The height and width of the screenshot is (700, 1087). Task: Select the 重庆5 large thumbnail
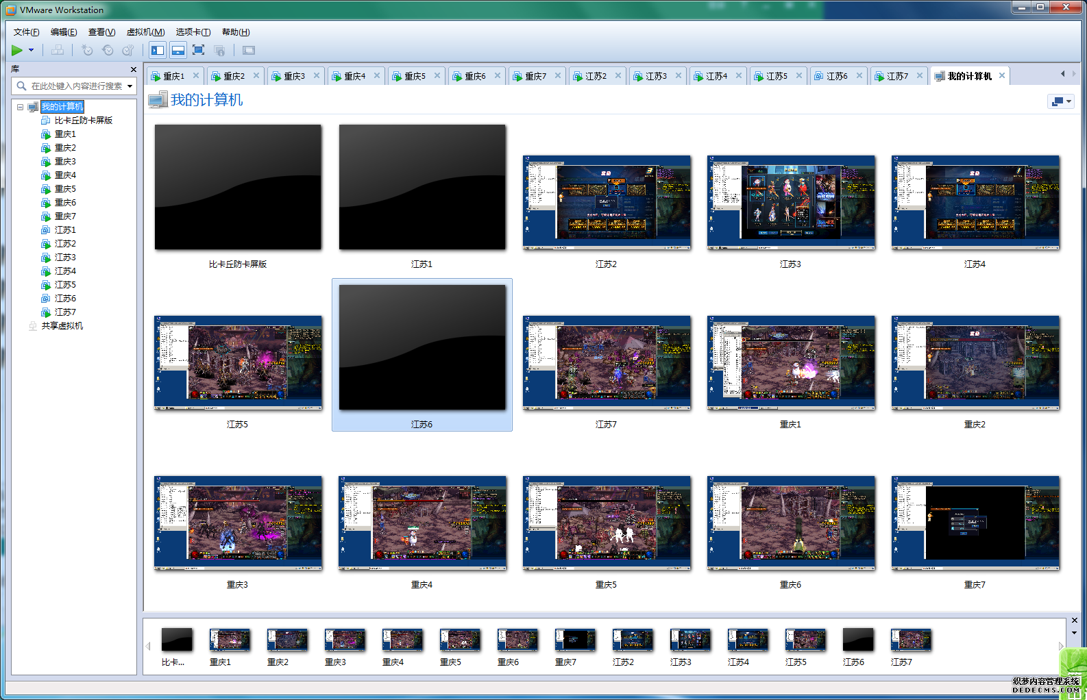click(x=607, y=523)
